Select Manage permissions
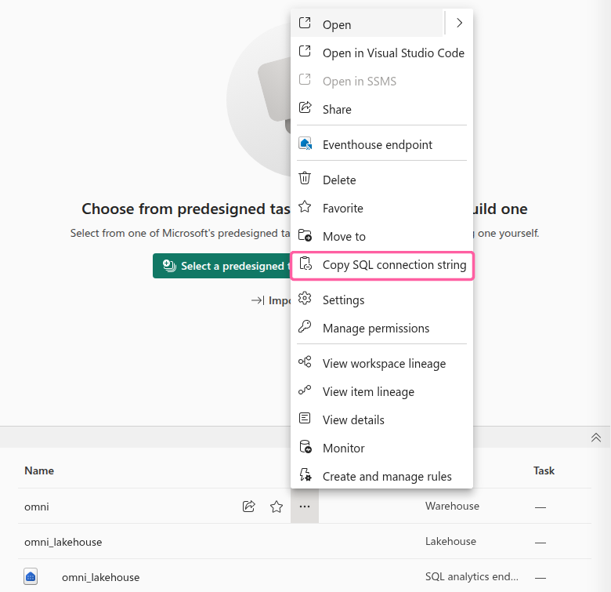The width and height of the screenshot is (611, 592). point(382,328)
